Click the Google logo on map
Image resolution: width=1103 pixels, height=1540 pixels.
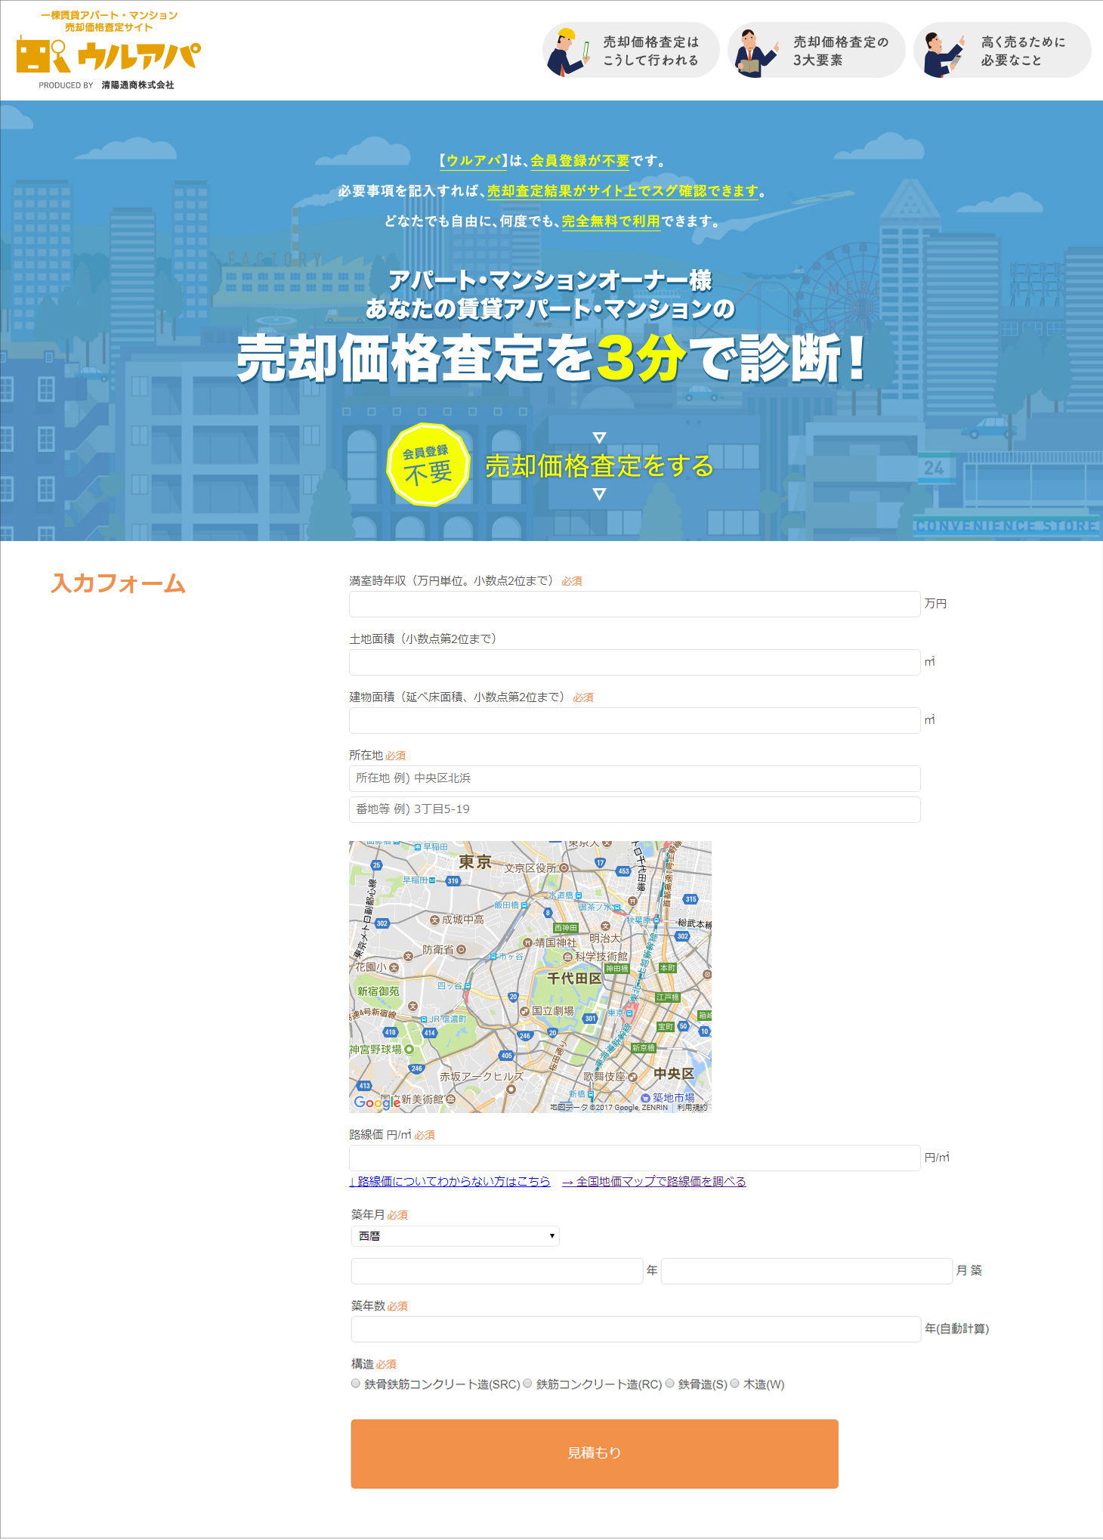pyautogui.click(x=376, y=1102)
